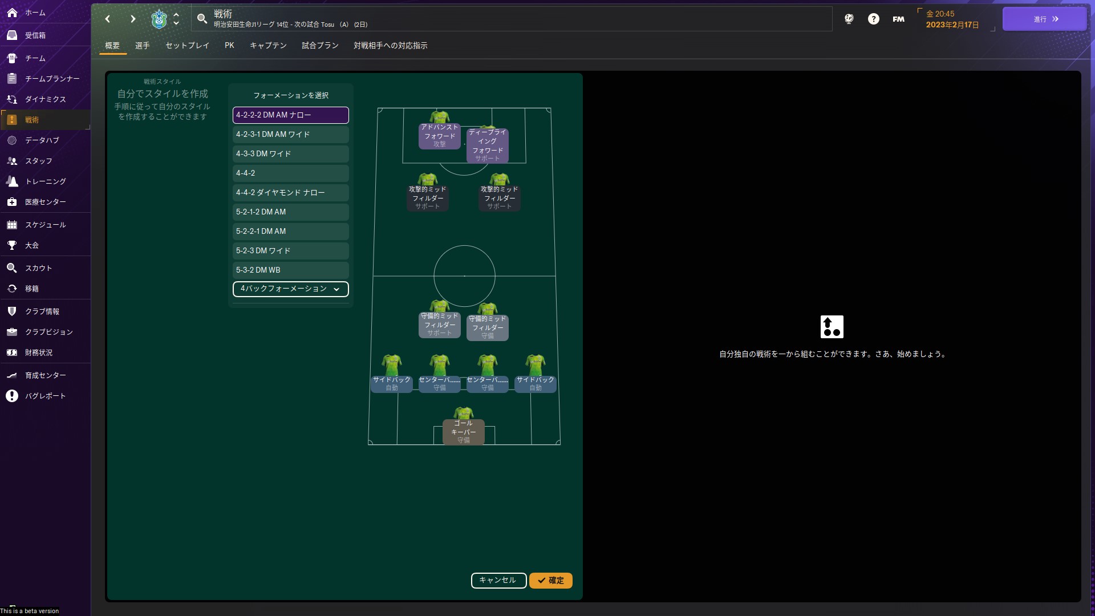Viewport: 1095px width, 616px height.
Task: Open Training (トレーニング) cone icon
Action: [x=12, y=181]
